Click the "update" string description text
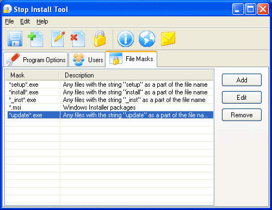This screenshot has width=272, height=210. (x=135, y=115)
